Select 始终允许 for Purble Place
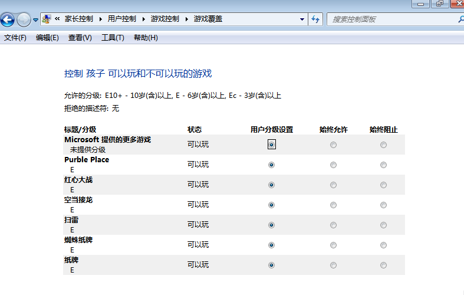Viewport: 464px width, 295px height. click(x=333, y=165)
